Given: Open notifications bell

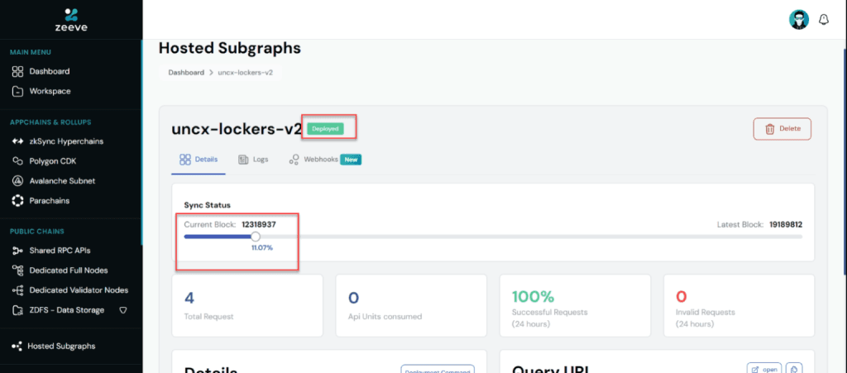Looking at the screenshot, I should click(823, 19).
